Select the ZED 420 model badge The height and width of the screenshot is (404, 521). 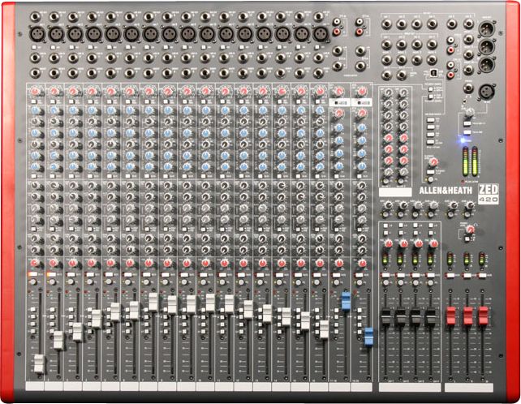click(488, 194)
